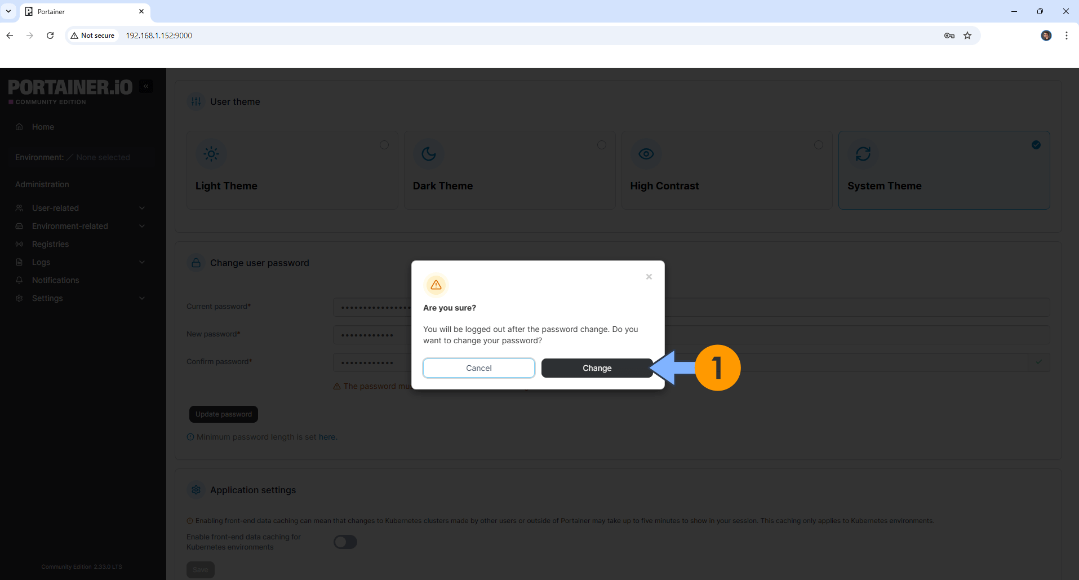Open Notifications from the sidebar

[55, 280]
